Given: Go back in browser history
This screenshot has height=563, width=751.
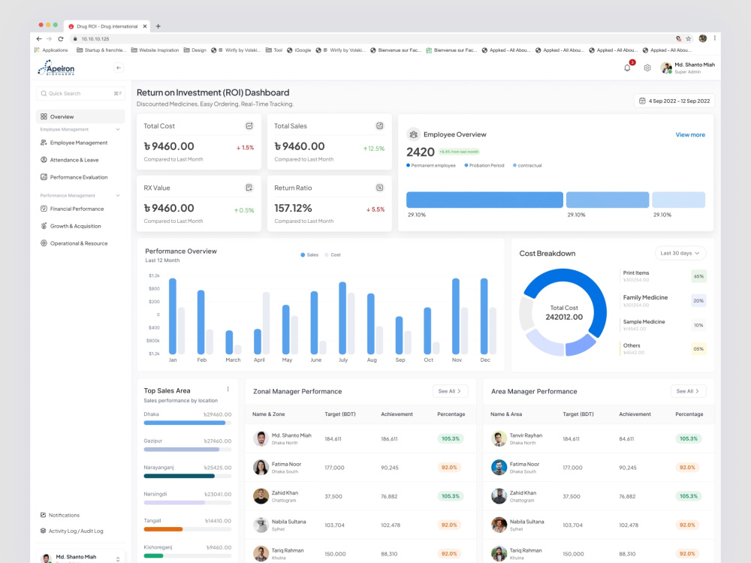Looking at the screenshot, I should [x=39, y=39].
